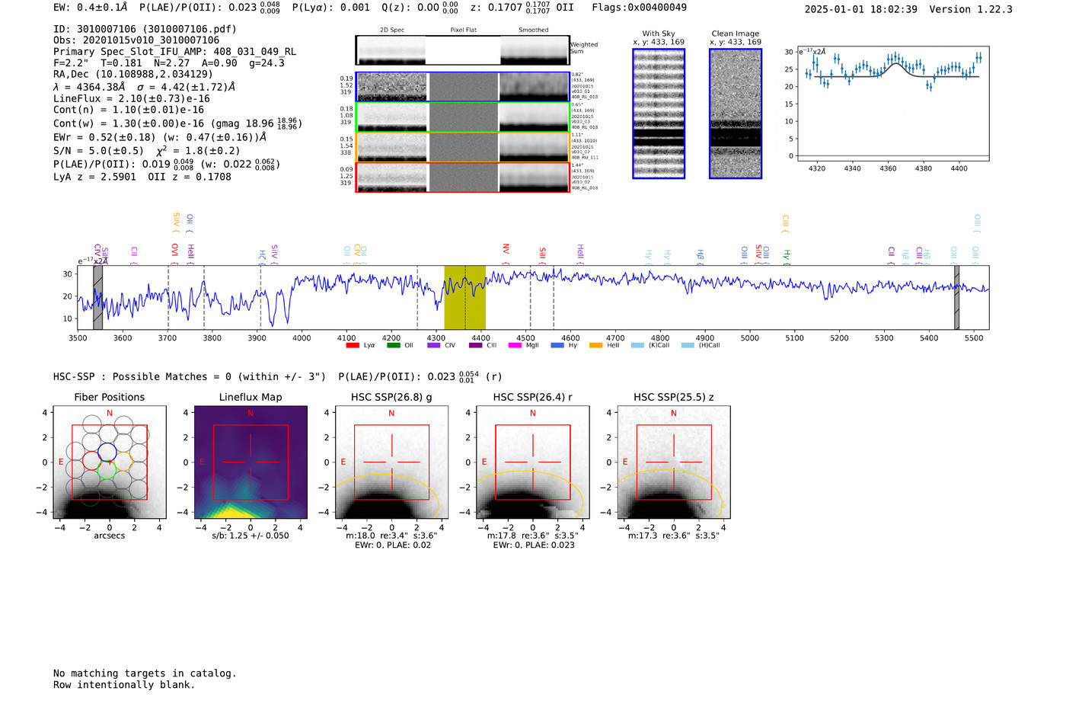Viewport: 1066px width, 726px height.
Task: Open the HSC SSP(26.8) g image
Action: (391, 462)
